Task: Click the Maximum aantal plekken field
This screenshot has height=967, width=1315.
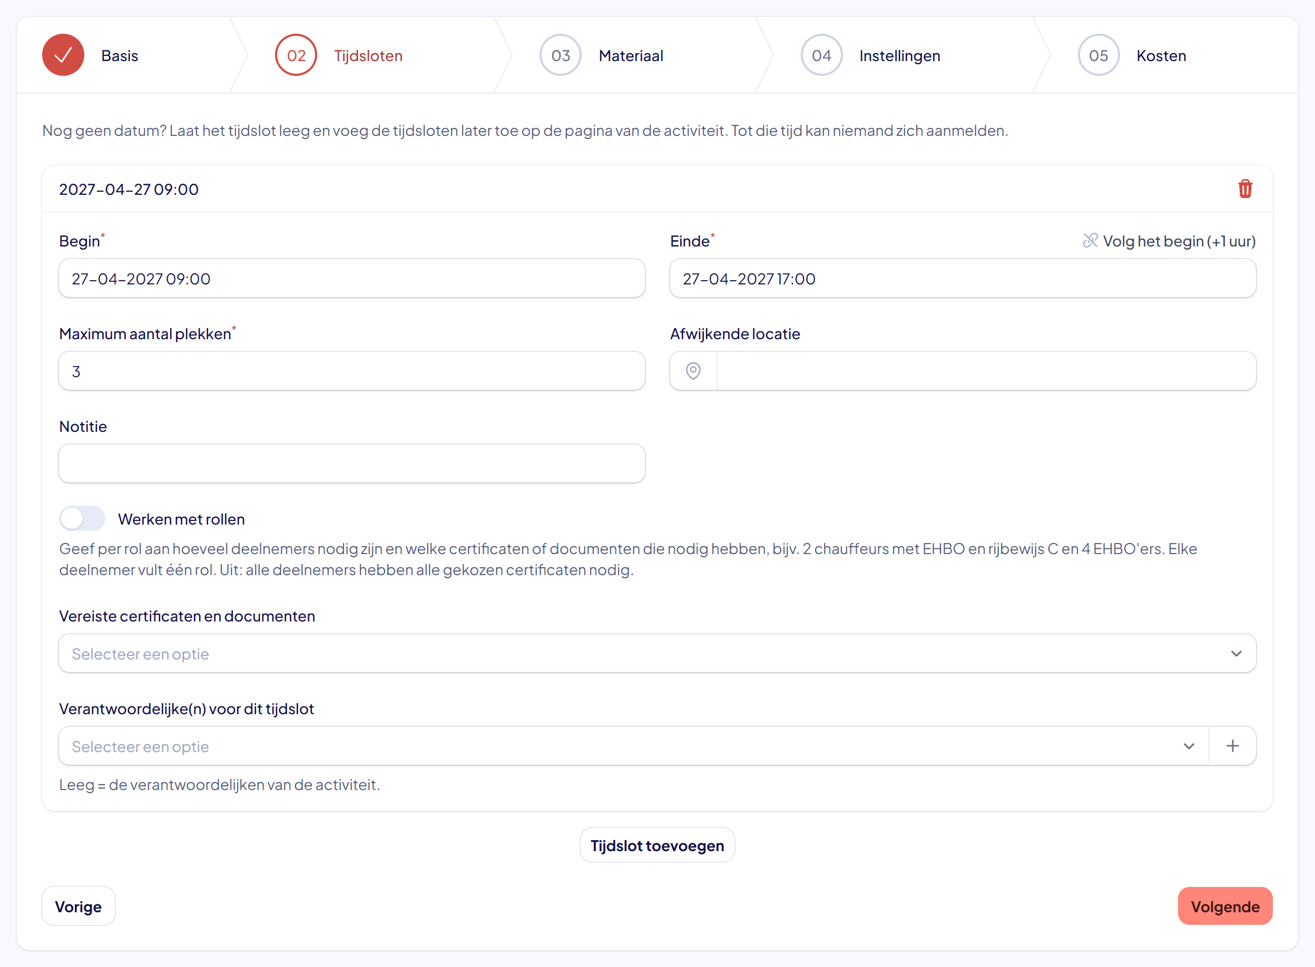Action: coord(352,371)
